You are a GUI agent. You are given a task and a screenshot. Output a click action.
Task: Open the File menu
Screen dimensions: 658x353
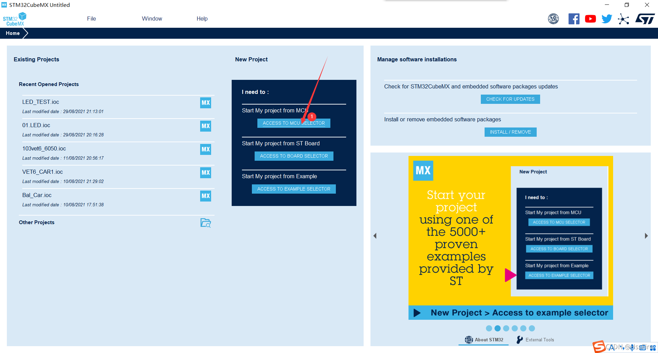click(91, 19)
